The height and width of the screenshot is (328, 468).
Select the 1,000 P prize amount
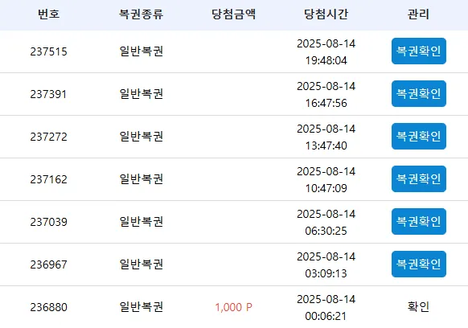(234, 307)
